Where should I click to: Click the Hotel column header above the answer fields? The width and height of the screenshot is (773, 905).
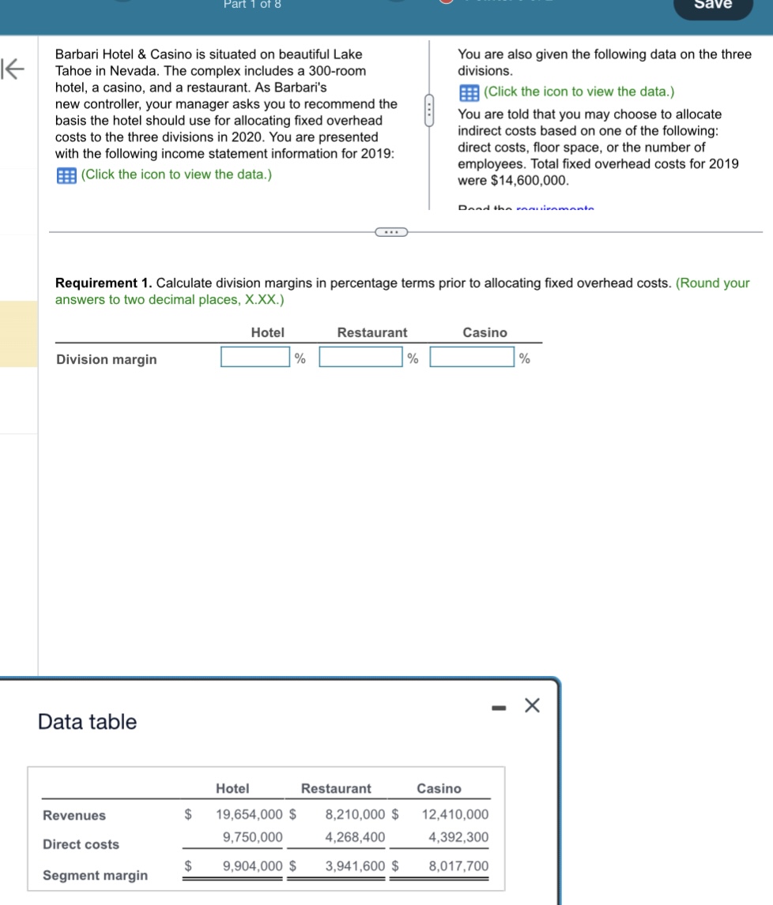tap(267, 332)
